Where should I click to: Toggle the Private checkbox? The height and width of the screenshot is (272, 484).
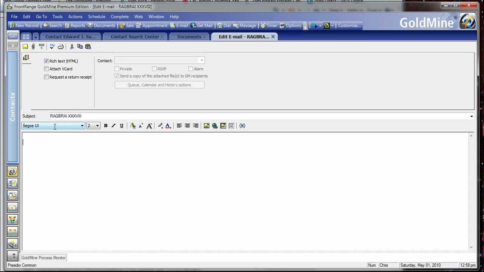coord(117,69)
